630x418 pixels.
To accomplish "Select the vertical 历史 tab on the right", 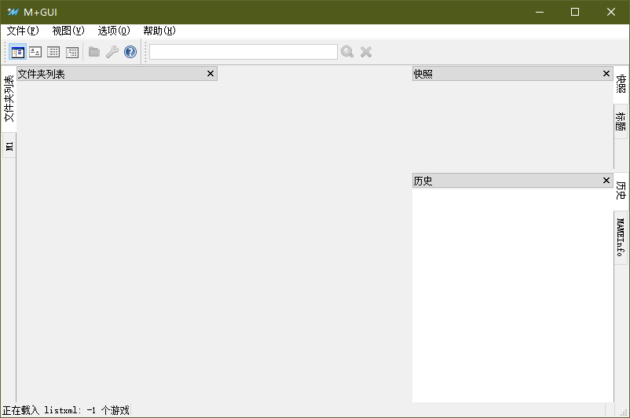I will pos(621,190).
